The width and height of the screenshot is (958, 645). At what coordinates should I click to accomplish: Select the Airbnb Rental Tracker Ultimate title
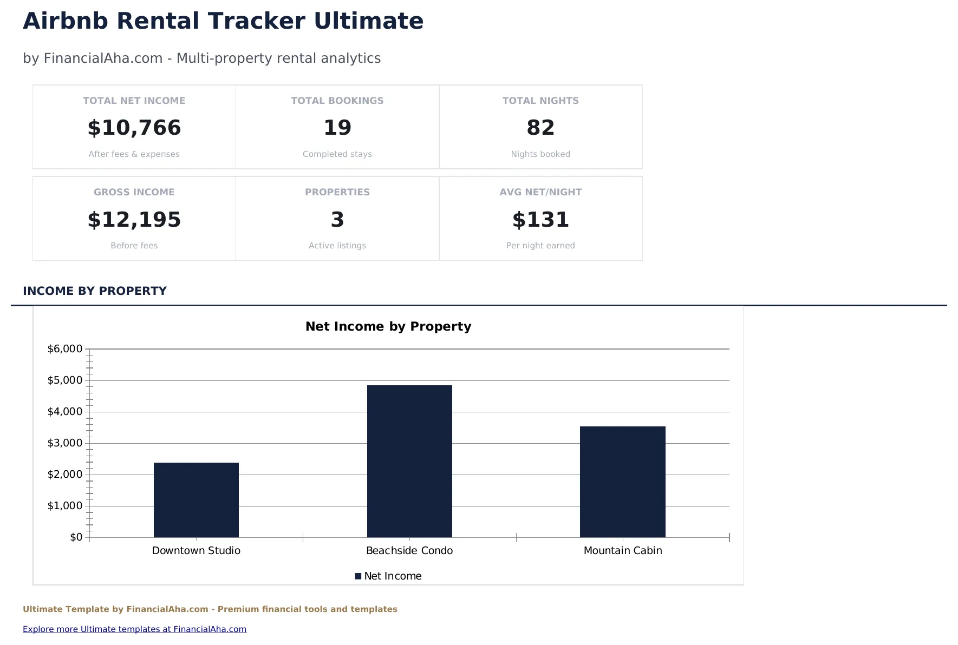click(223, 21)
